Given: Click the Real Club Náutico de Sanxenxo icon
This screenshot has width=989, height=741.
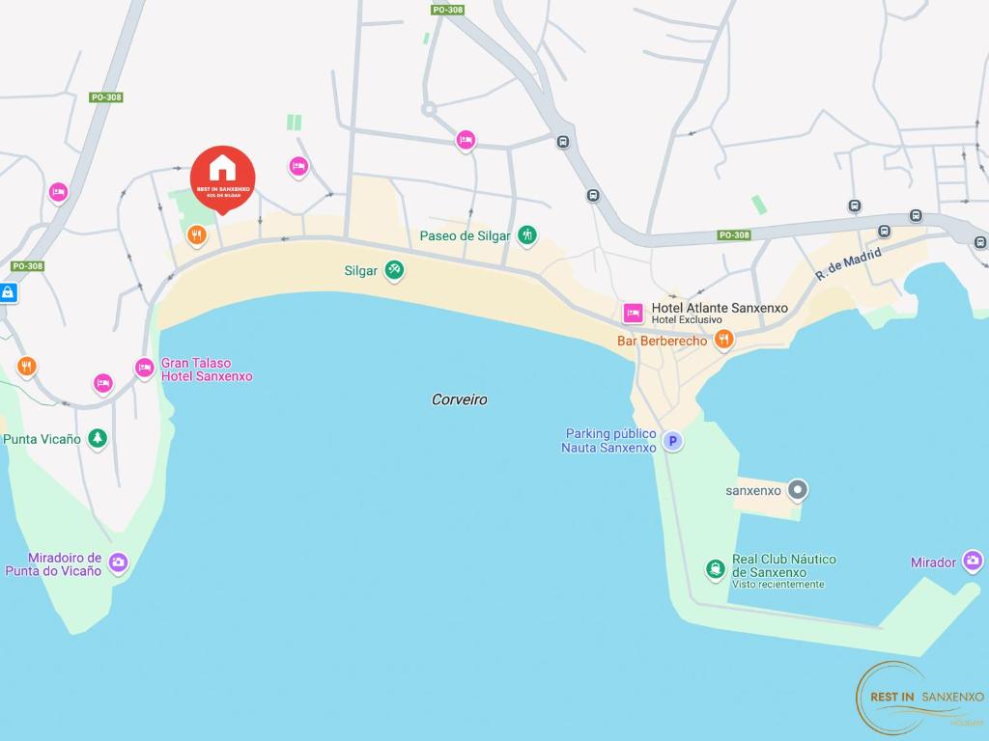Looking at the screenshot, I should pos(716,569).
